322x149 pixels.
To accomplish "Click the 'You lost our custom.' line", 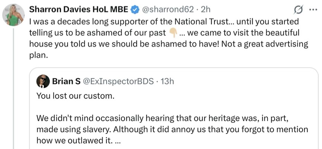I will coord(75,95).
